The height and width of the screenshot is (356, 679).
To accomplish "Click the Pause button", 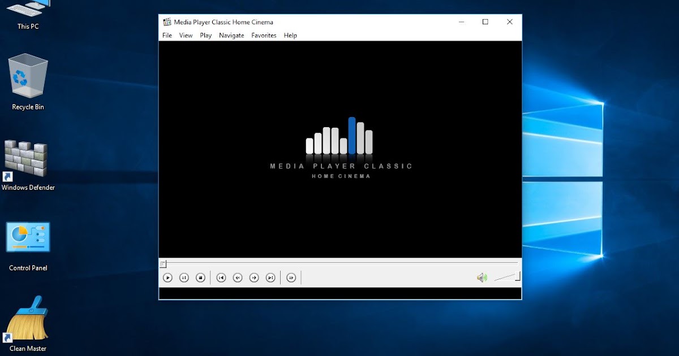I will [x=184, y=277].
